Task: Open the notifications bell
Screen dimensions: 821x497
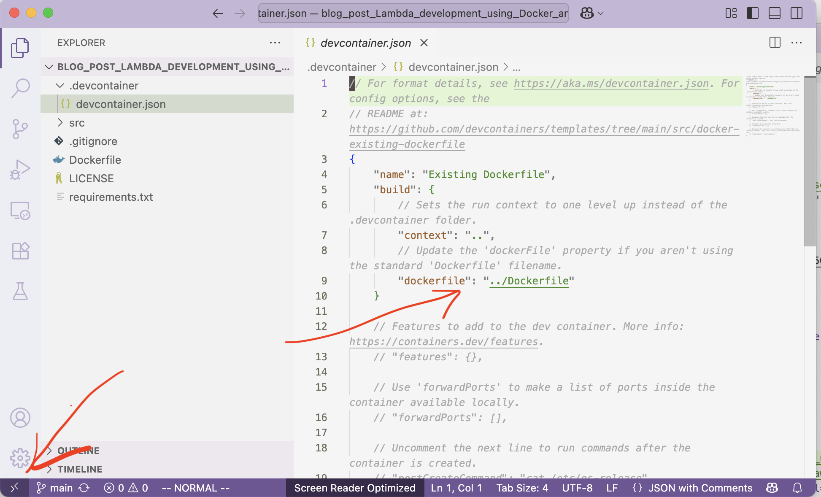Action: (797, 488)
